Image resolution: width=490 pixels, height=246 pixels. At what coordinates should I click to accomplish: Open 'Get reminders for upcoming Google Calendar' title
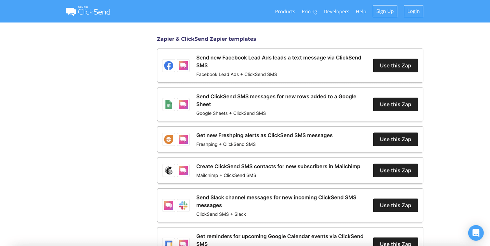pyautogui.click(x=280, y=240)
